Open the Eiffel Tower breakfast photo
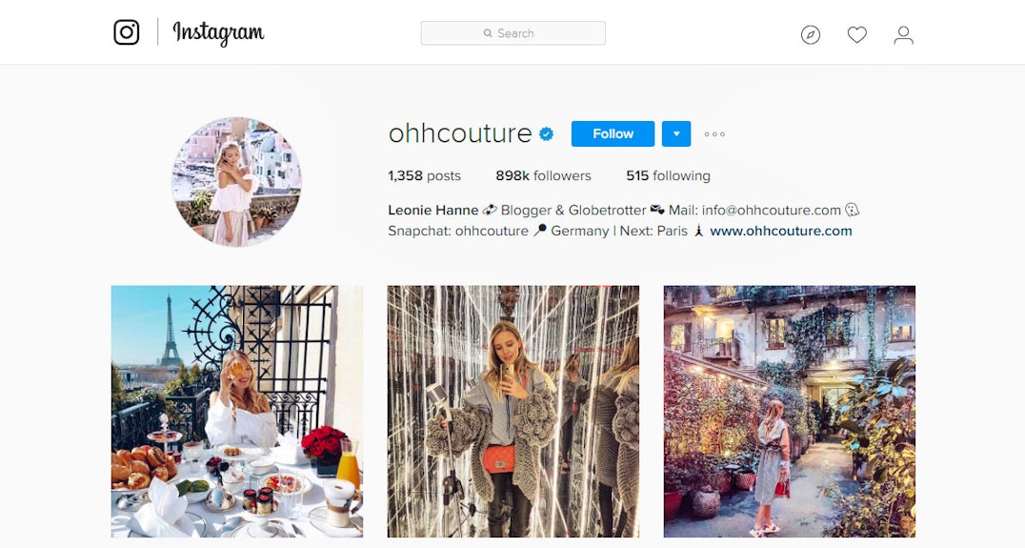 tap(236, 412)
